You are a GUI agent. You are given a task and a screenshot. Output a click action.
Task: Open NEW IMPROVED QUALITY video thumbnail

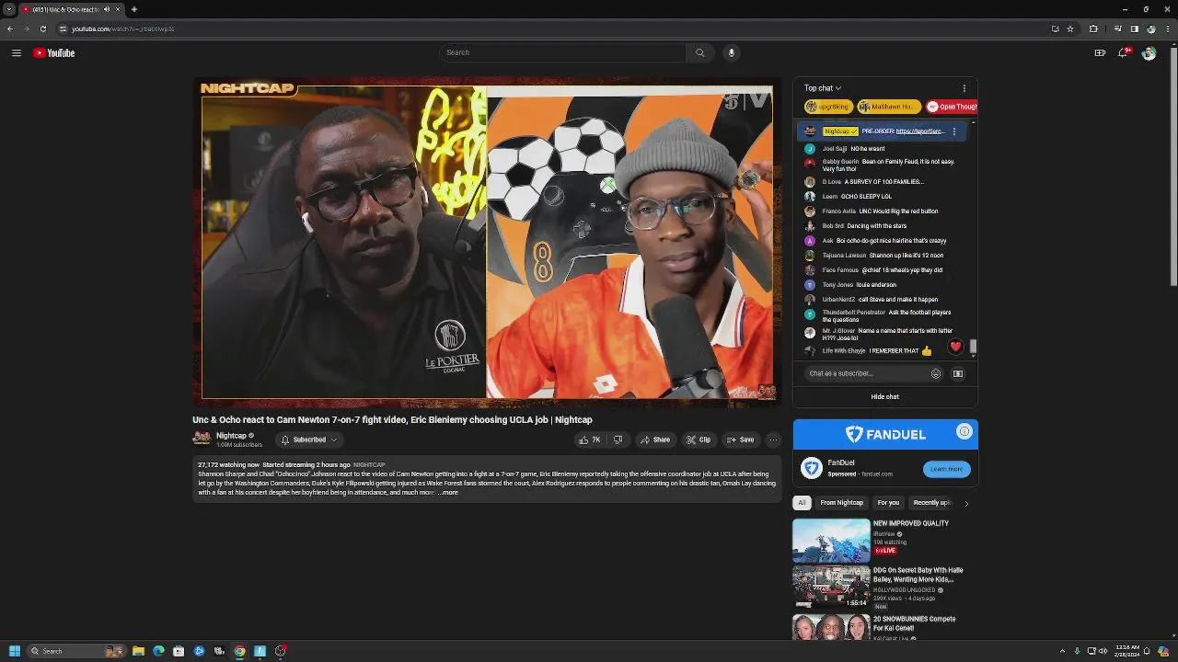click(x=831, y=540)
